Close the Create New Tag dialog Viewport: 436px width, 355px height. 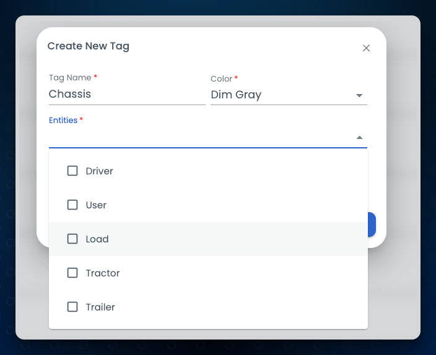click(366, 48)
